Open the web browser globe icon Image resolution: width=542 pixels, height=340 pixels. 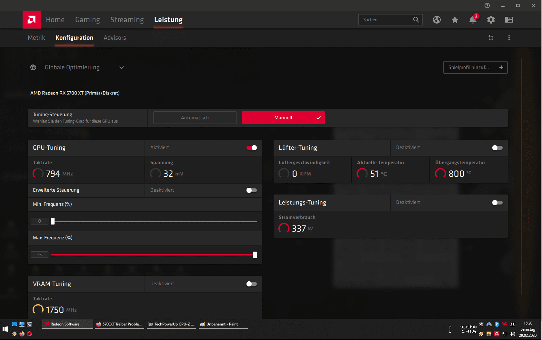click(437, 20)
